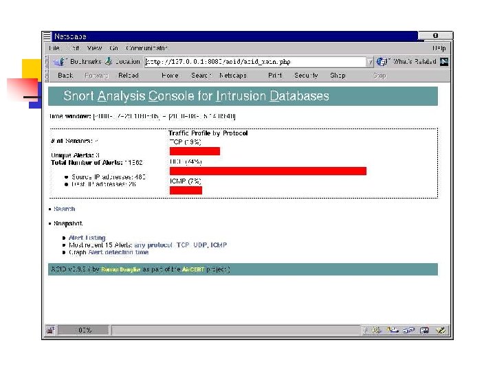Image resolution: width=495 pixels, height=371 pixels.
Task: Click the component bar drag handle
Action: click(366, 330)
